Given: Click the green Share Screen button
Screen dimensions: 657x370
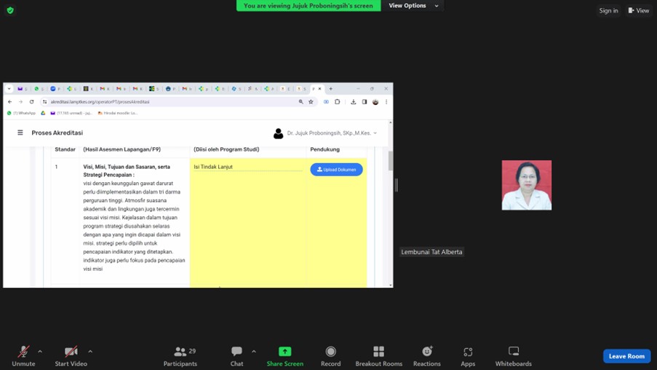Looking at the screenshot, I should 285,356.
